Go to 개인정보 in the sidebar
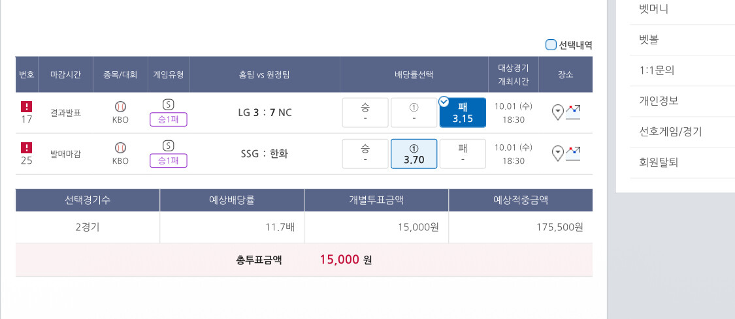The height and width of the screenshot is (319, 735). pyautogui.click(x=659, y=101)
